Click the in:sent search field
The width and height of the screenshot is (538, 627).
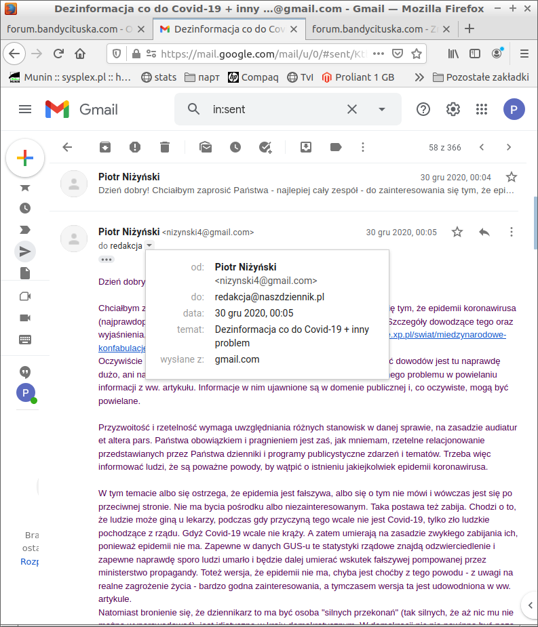(276, 109)
